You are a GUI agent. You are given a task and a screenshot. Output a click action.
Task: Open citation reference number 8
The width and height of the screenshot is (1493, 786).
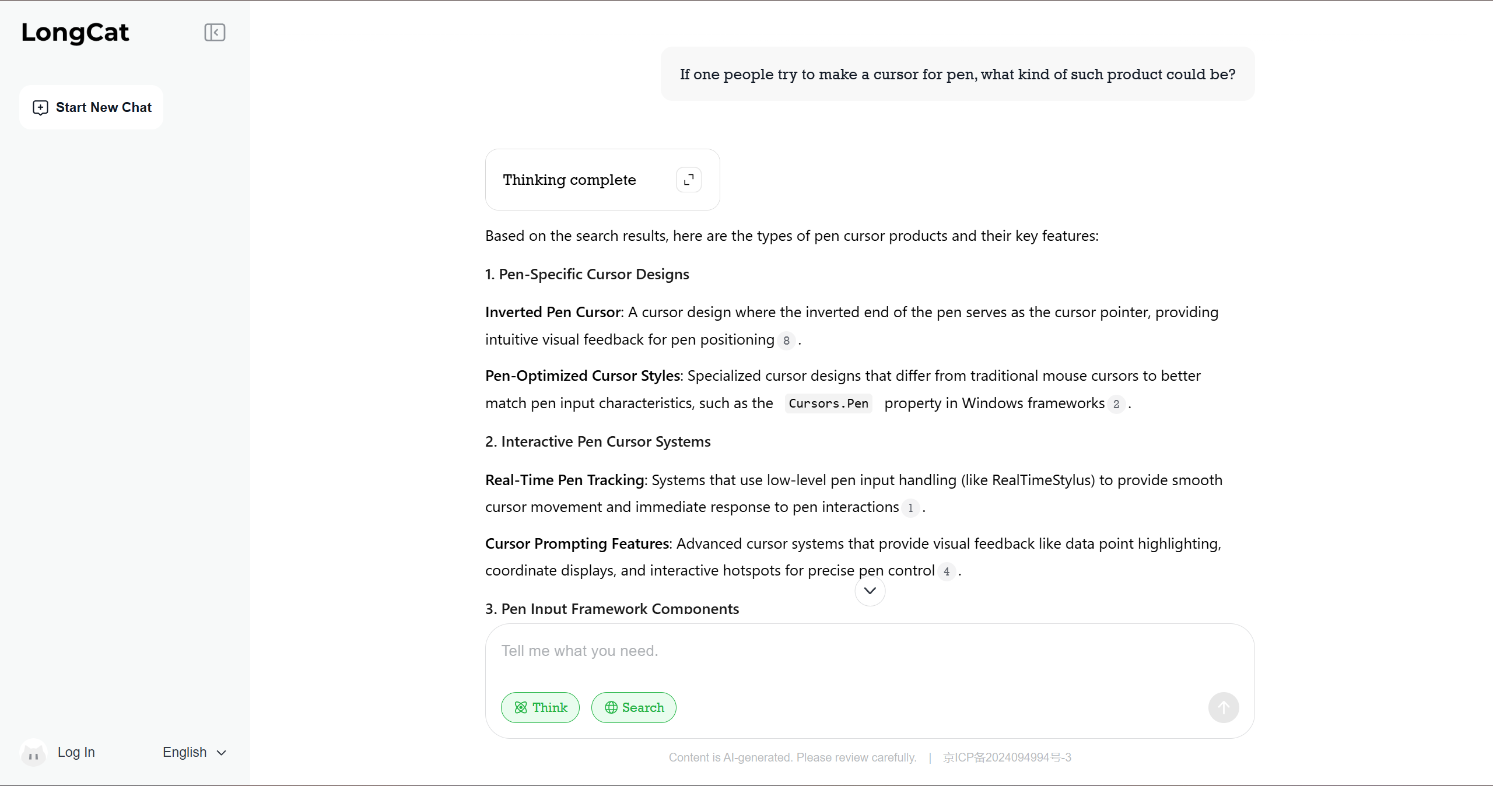click(x=786, y=341)
